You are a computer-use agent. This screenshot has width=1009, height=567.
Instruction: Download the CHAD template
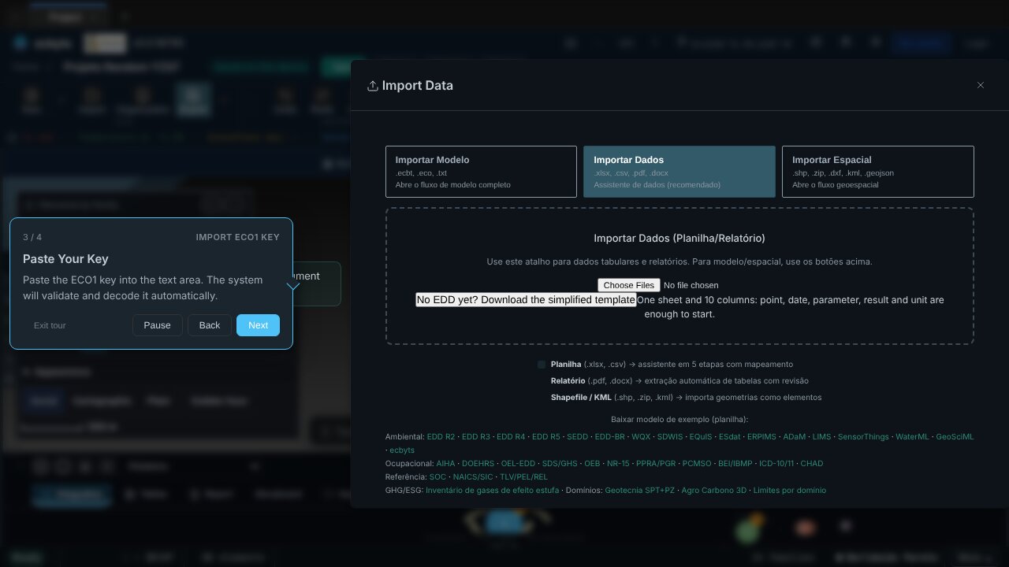point(812,463)
